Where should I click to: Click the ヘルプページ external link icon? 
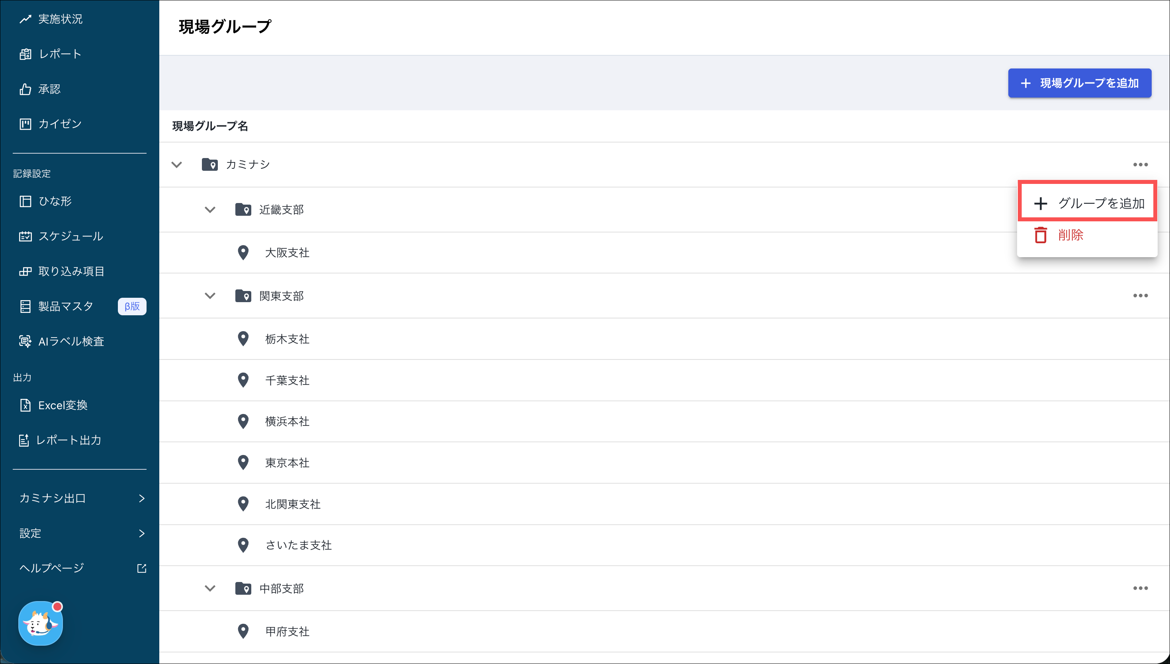pyautogui.click(x=141, y=568)
